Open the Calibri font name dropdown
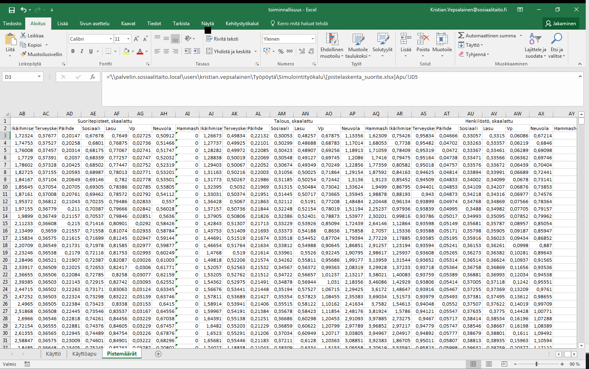 tap(111, 39)
